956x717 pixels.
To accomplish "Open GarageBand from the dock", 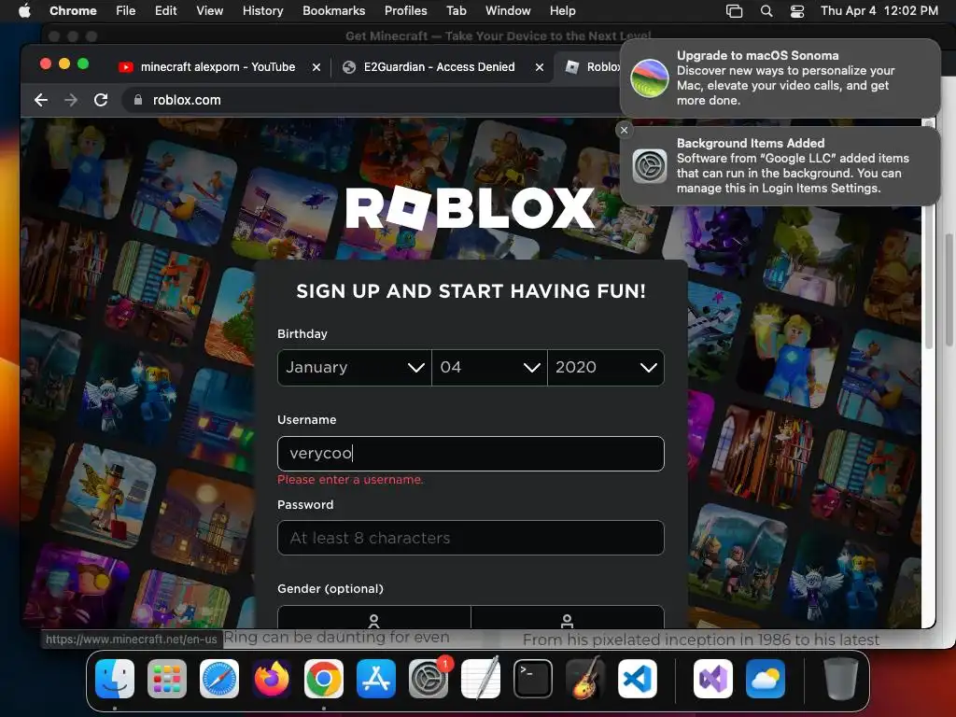I will click(x=585, y=679).
